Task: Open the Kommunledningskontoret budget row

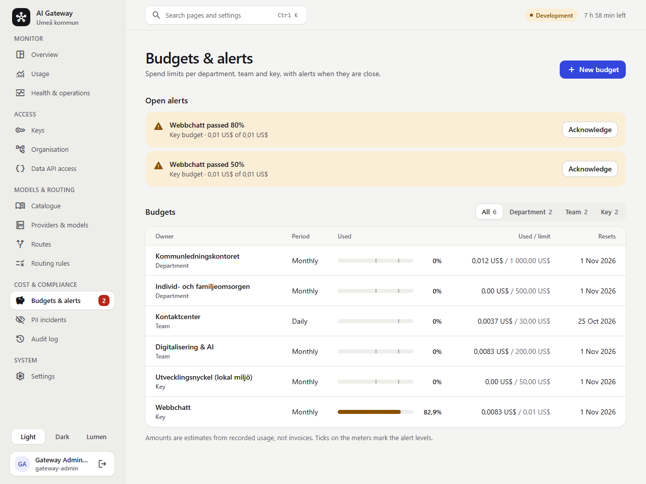Action: point(386,261)
